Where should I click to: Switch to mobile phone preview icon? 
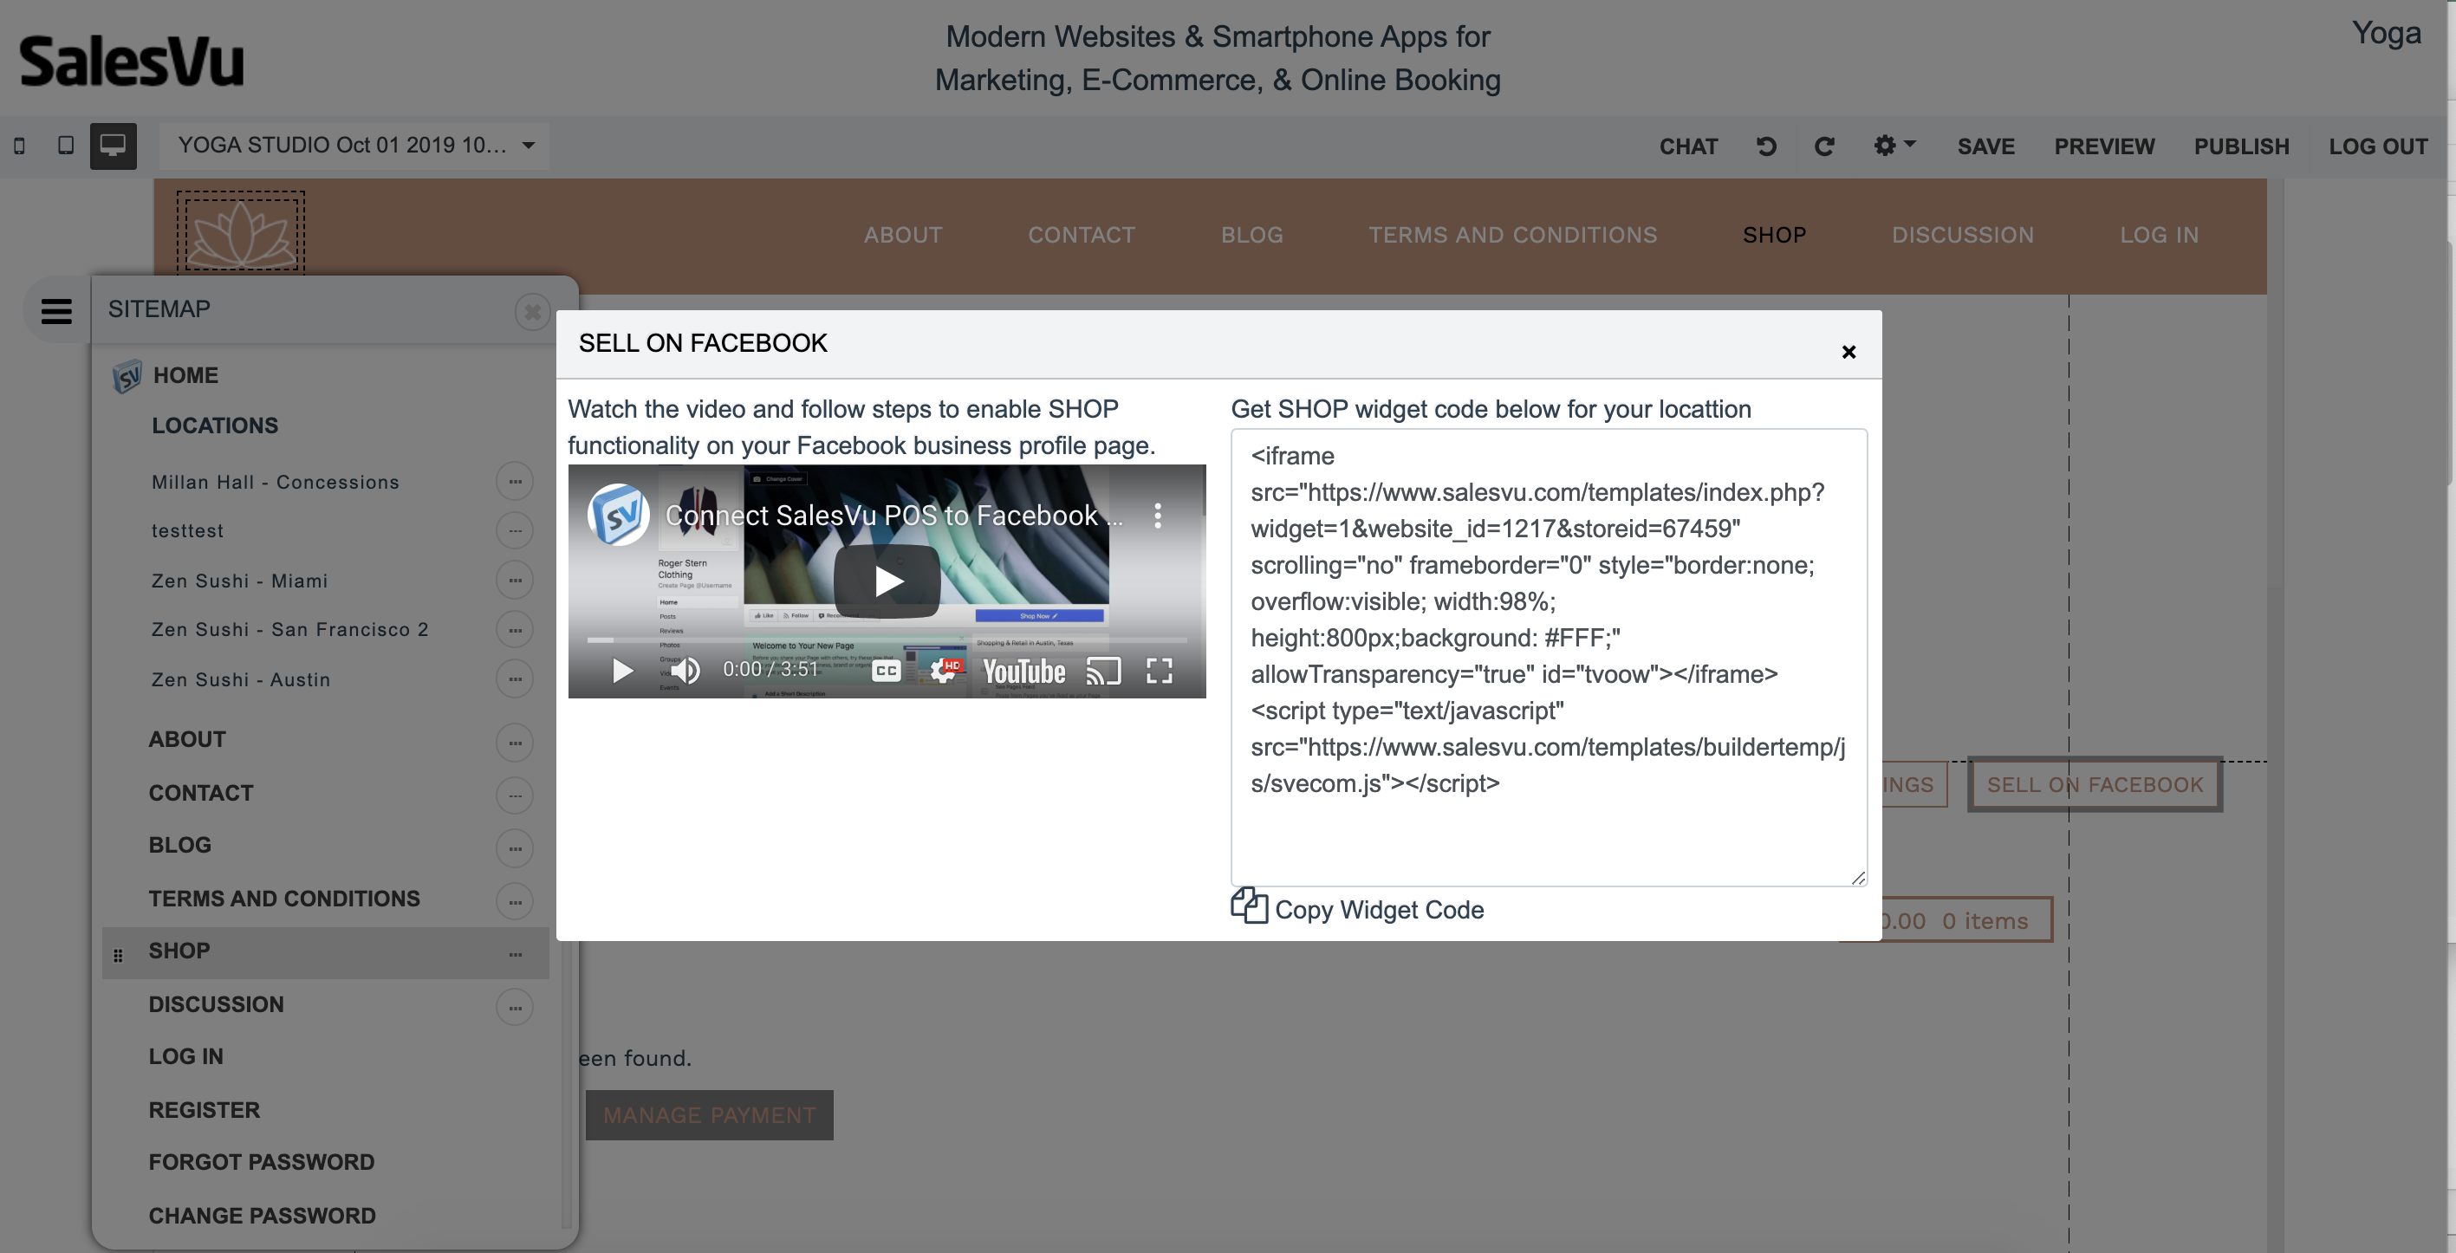[19, 146]
